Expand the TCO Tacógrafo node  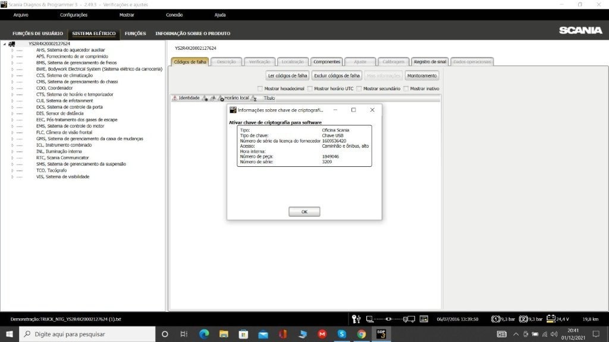pyautogui.click(x=12, y=170)
